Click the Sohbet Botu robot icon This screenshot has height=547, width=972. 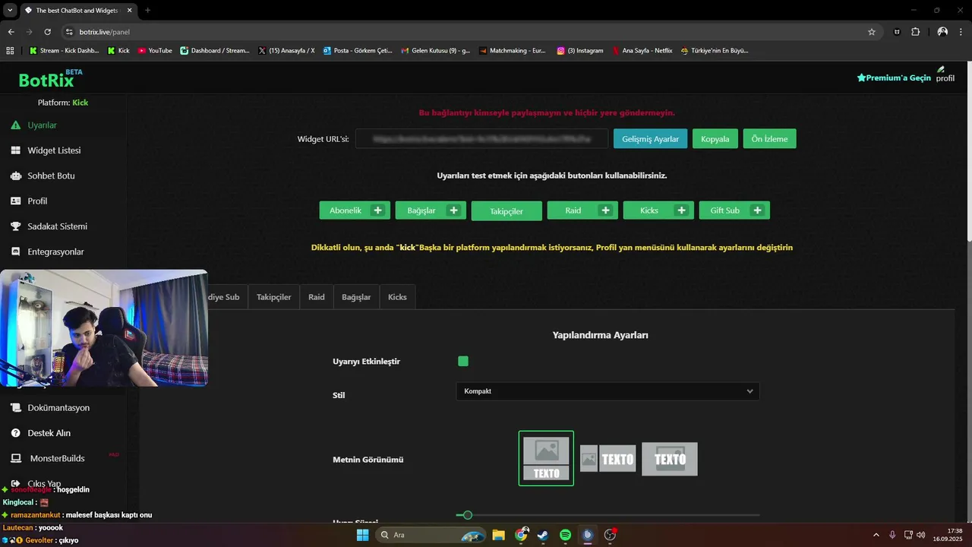point(15,175)
